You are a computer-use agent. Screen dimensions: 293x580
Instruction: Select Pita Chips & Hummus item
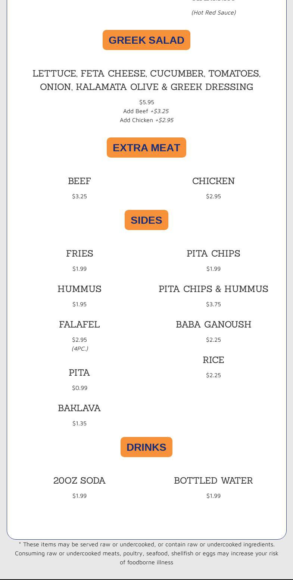213,289
